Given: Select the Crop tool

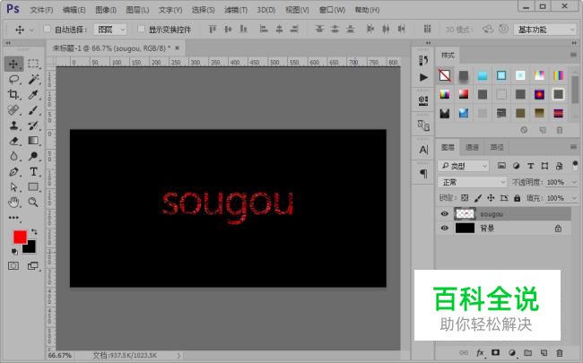Looking at the screenshot, I should coord(13,94).
